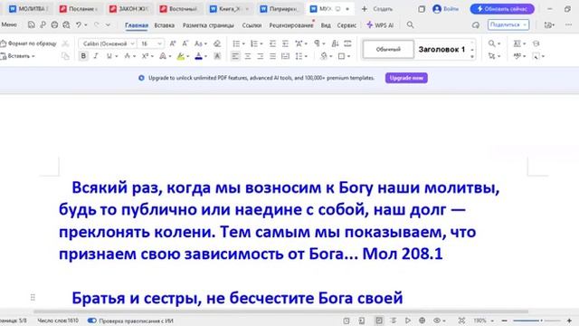Toggle Underline formatting
The width and height of the screenshot is (579, 326).
[109, 56]
